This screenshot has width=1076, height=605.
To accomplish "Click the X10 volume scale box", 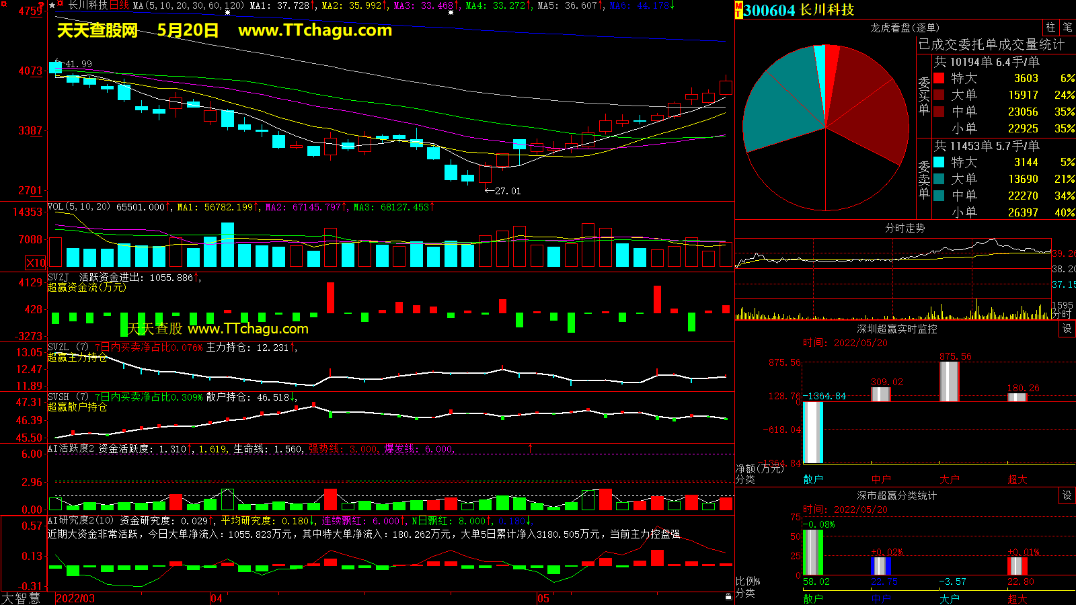I will pos(36,263).
